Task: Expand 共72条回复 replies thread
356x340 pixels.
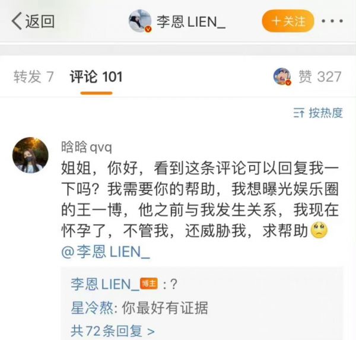Action: pos(113,331)
